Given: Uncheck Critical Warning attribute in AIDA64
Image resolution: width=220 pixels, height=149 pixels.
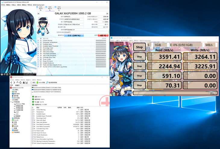Looking at the screenshot, I should tap(33, 110).
